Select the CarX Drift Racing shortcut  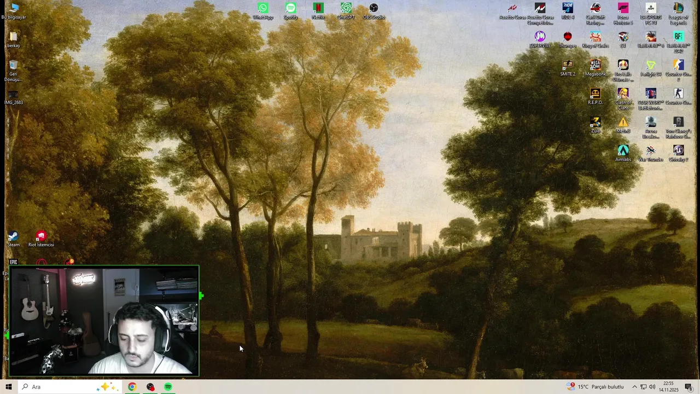point(596,14)
